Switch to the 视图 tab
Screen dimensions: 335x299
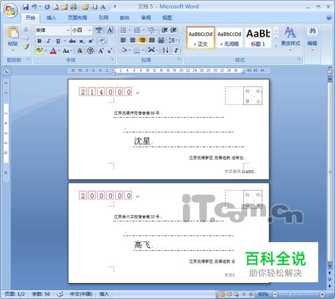[x=167, y=18]
